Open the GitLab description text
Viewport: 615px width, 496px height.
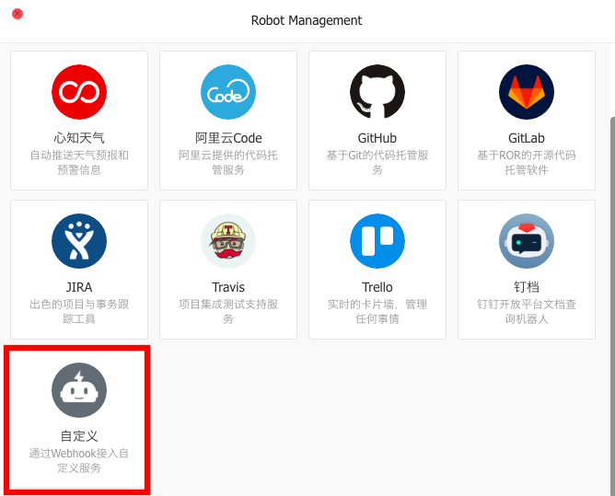(527, 163)
